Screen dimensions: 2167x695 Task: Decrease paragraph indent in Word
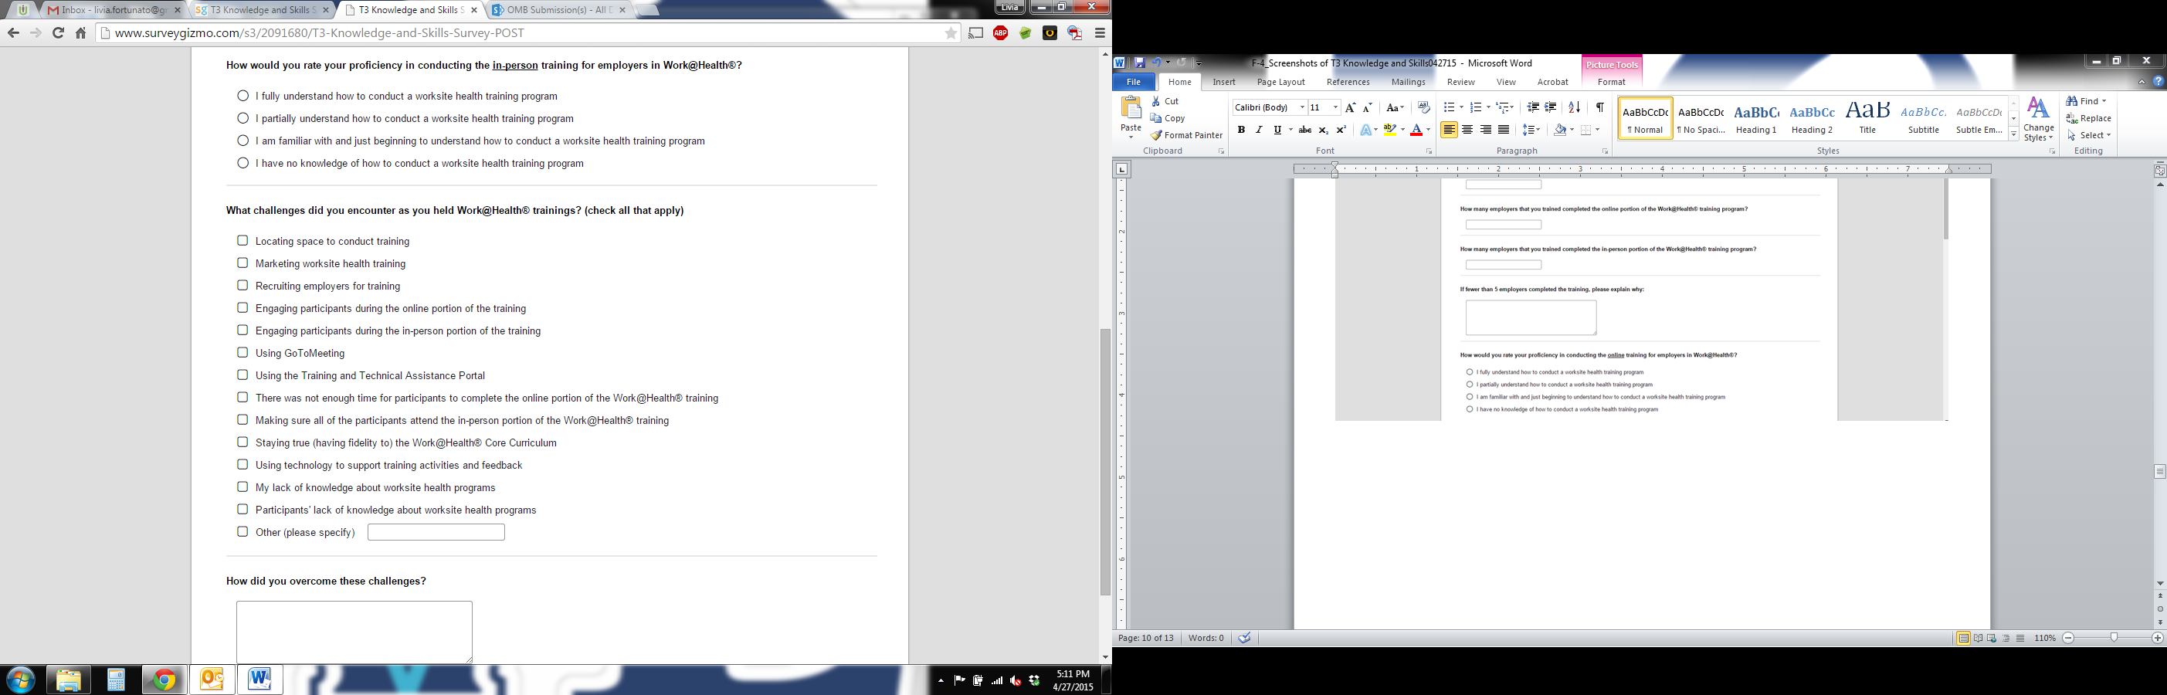tap(1533, 107)
